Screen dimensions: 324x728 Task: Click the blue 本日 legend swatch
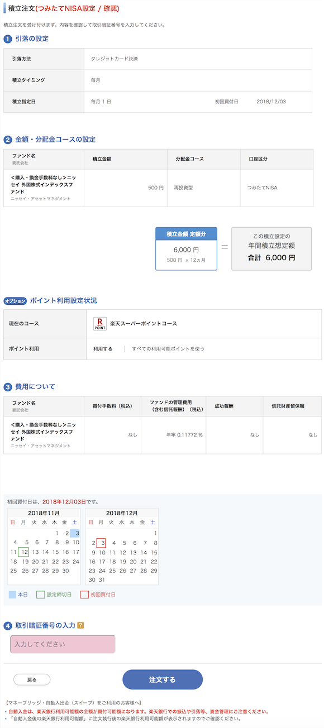coord(12,595)
